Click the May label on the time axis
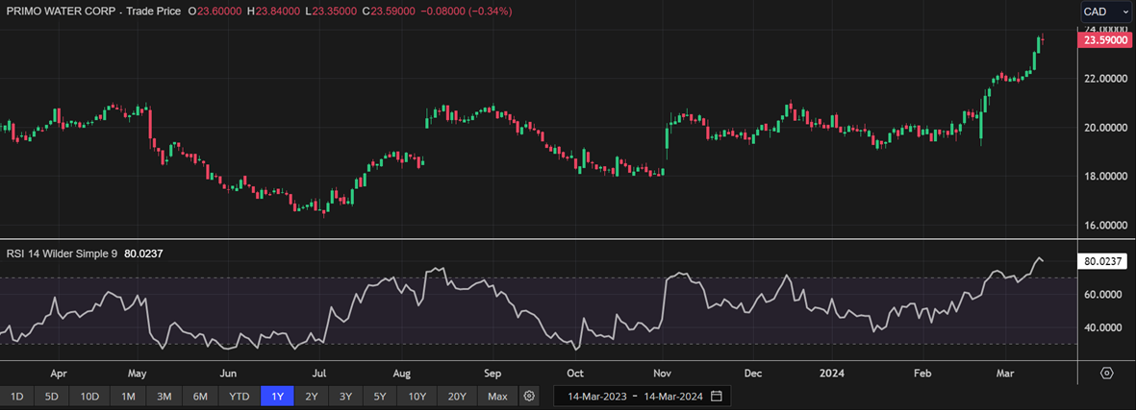 137,374
